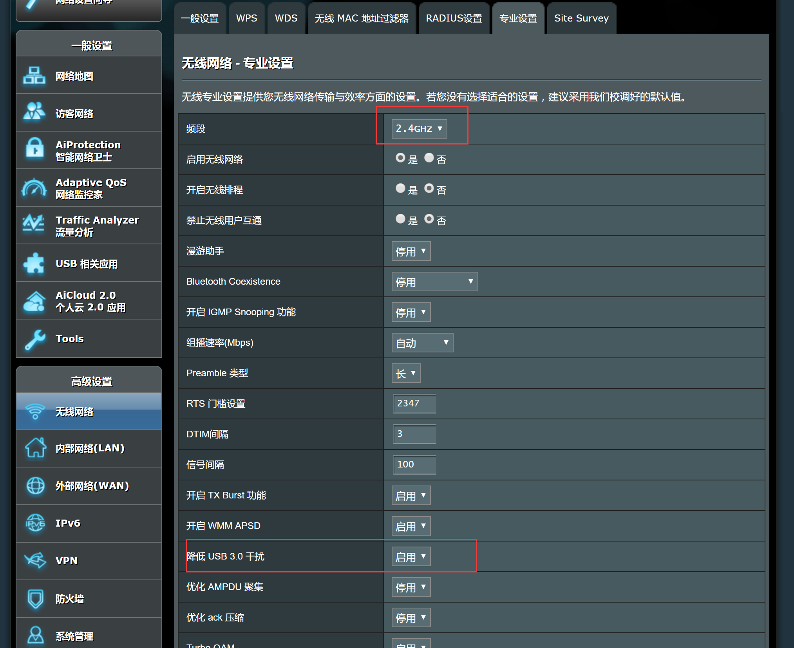Click the AiCloud 2.0 cloud icon
The image size is (794, 648).
pyautogui.click(x=34, y=301)
